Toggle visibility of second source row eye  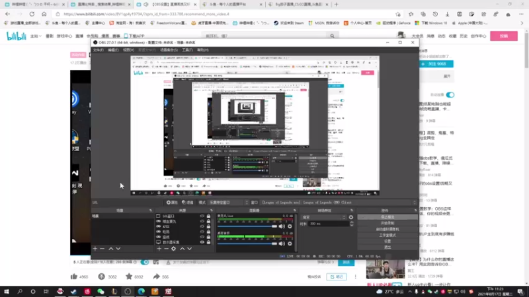(202, 221)
